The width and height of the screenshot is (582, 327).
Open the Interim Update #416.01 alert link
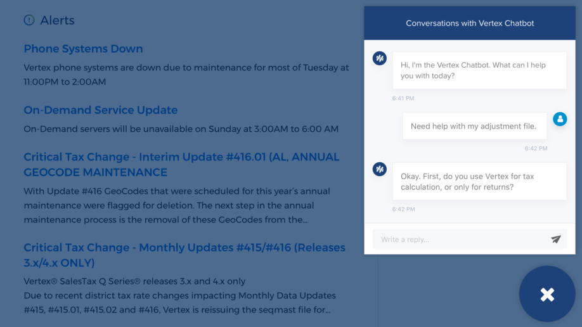181,164
